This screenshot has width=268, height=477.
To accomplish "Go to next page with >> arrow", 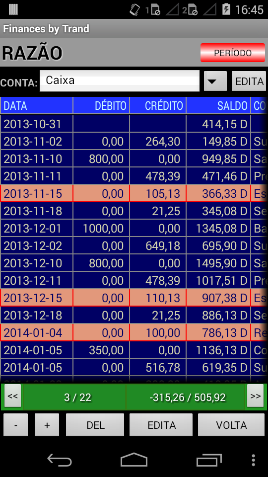I will point(255,396).
